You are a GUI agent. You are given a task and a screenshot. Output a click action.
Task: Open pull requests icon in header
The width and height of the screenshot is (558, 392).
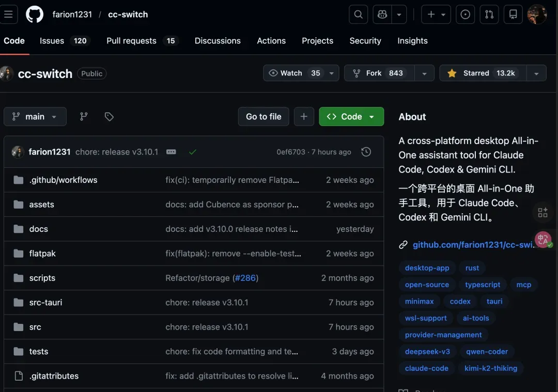point(489,14)
